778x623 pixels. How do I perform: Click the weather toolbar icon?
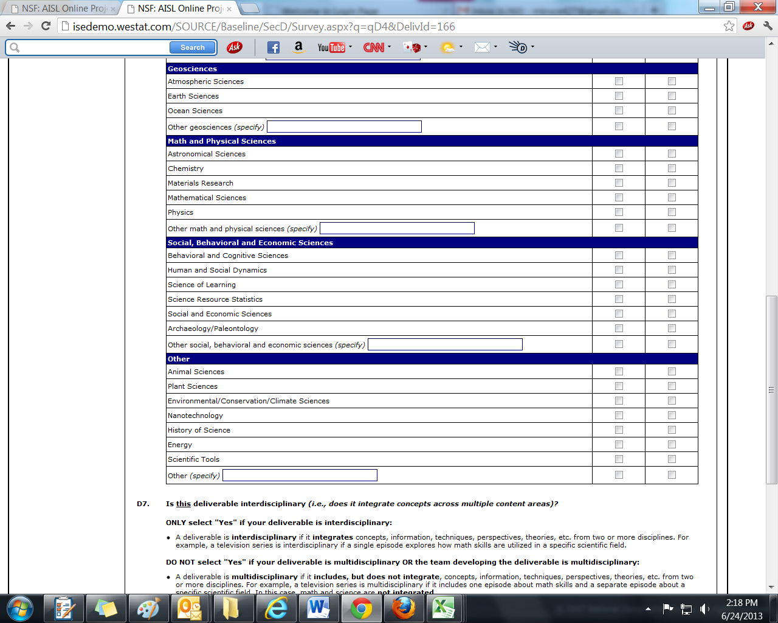(448, 47)
